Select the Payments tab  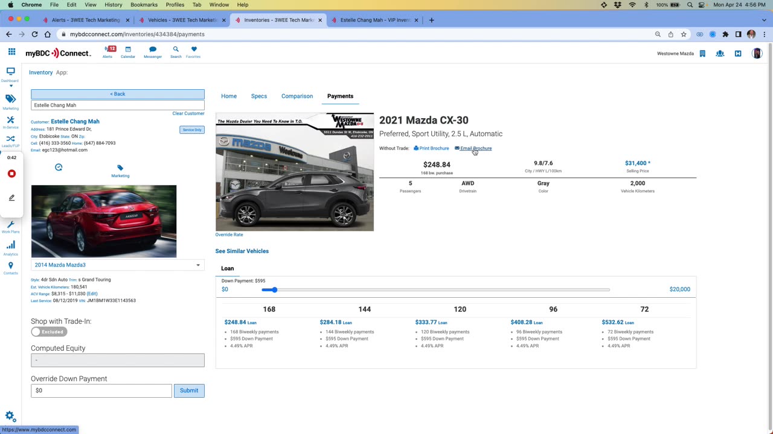[x=340, y=96]
